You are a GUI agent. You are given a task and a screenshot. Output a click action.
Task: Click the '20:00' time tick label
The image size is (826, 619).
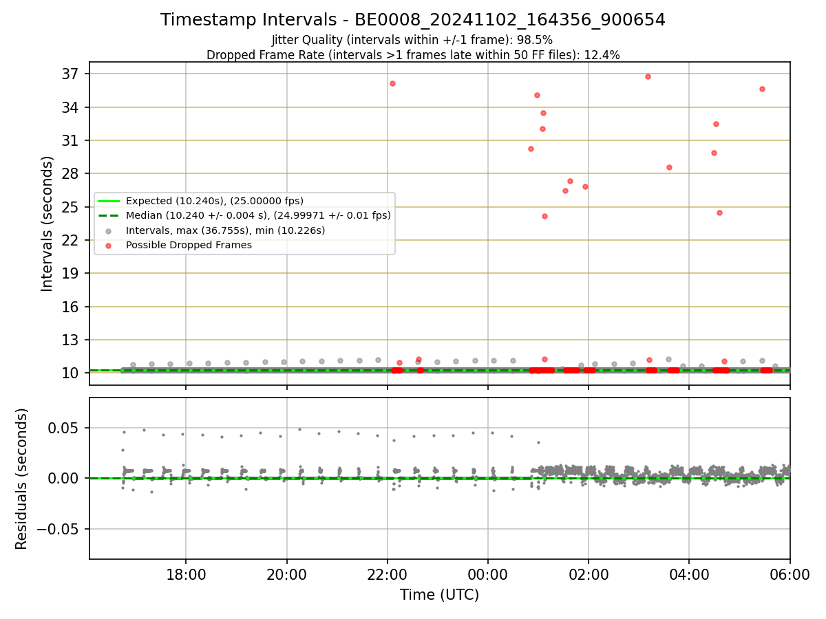pyautogui.click(x=286, y=574)
